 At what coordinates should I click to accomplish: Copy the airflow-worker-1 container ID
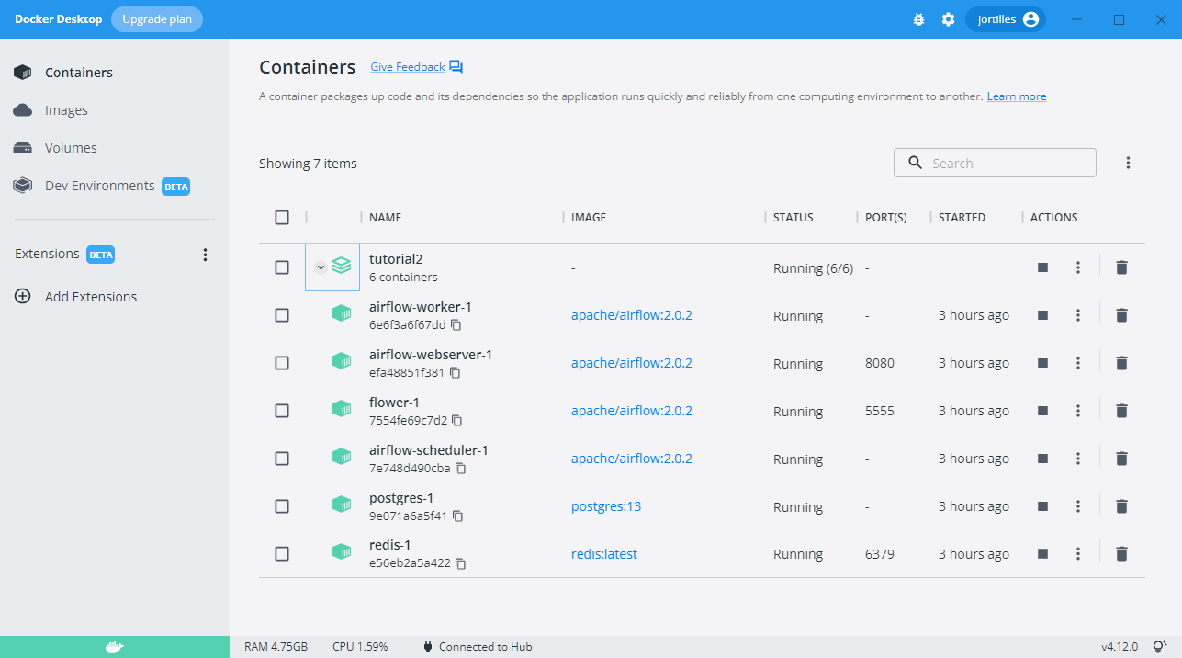pyautogui.click(x=456, y=325)
